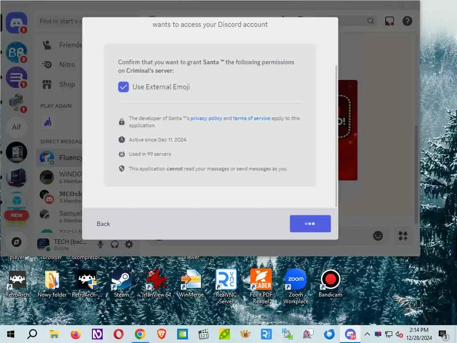Image resolution: width=457 pixels, height=343 pixels.
Task: Open the retro monitor server icon
Action: [17, 177]
